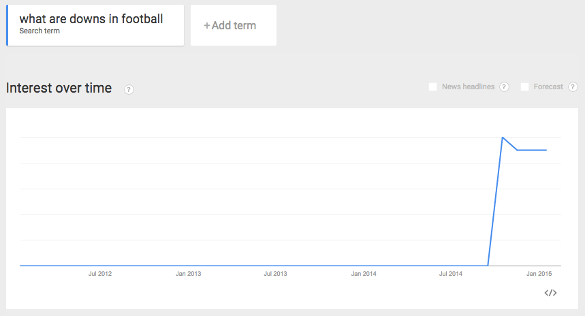The height and width of the screenshot is (316, 585).
Task: Open the News headlines help tooltip icon
Action: pyautogui.click(x=505, y=87)
